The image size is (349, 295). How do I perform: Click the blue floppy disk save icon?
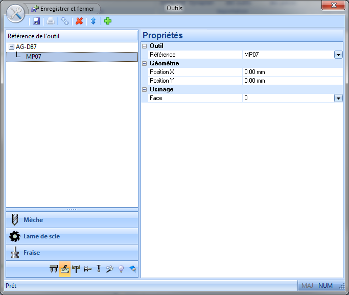(x=36, y=21)
